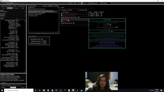
Task: Select Flesh and Stone, Vulnerability group
Action: 43,13
